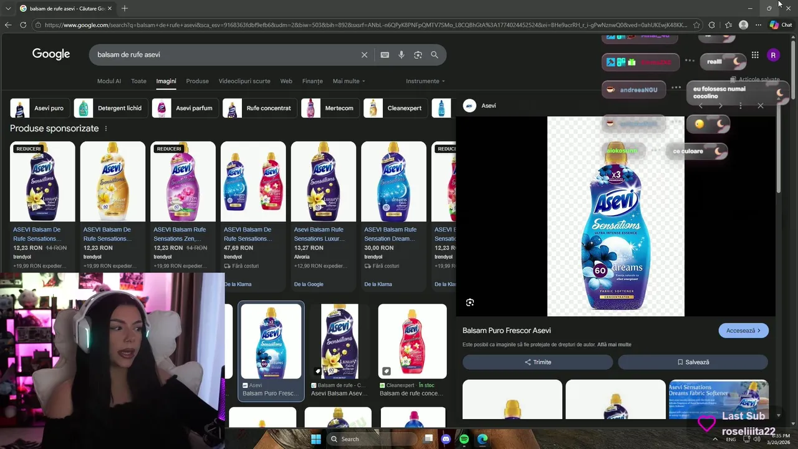Search by image using Google Lens

418,55
